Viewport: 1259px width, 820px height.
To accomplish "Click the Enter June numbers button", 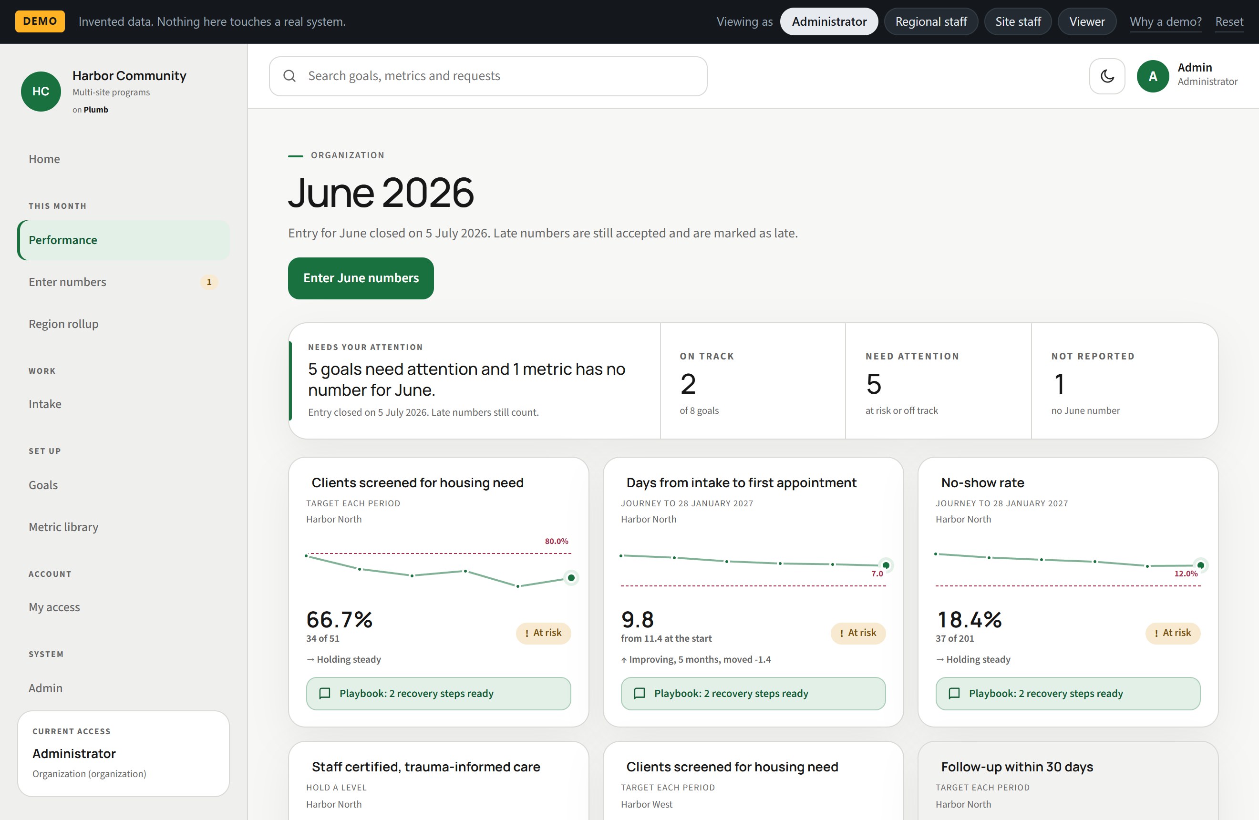I will coord(361,278).
